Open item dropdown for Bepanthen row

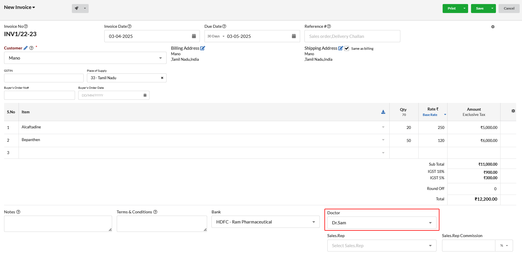383,140
